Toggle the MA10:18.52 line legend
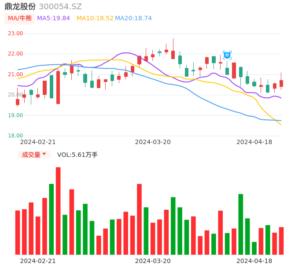Screen dimensions: 302x267 95,19
